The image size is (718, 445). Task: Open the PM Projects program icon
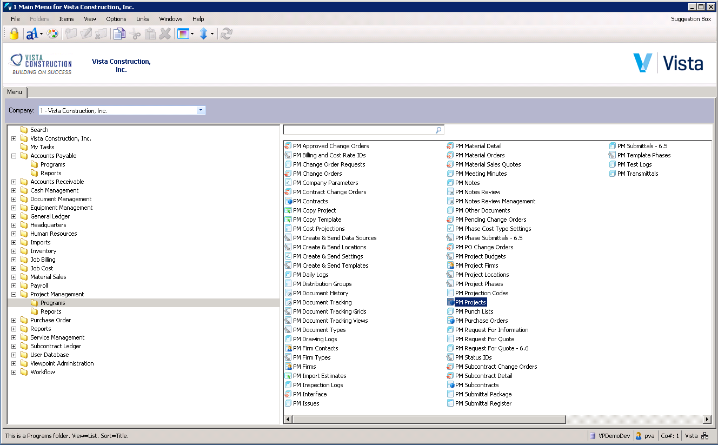[451, 302]
